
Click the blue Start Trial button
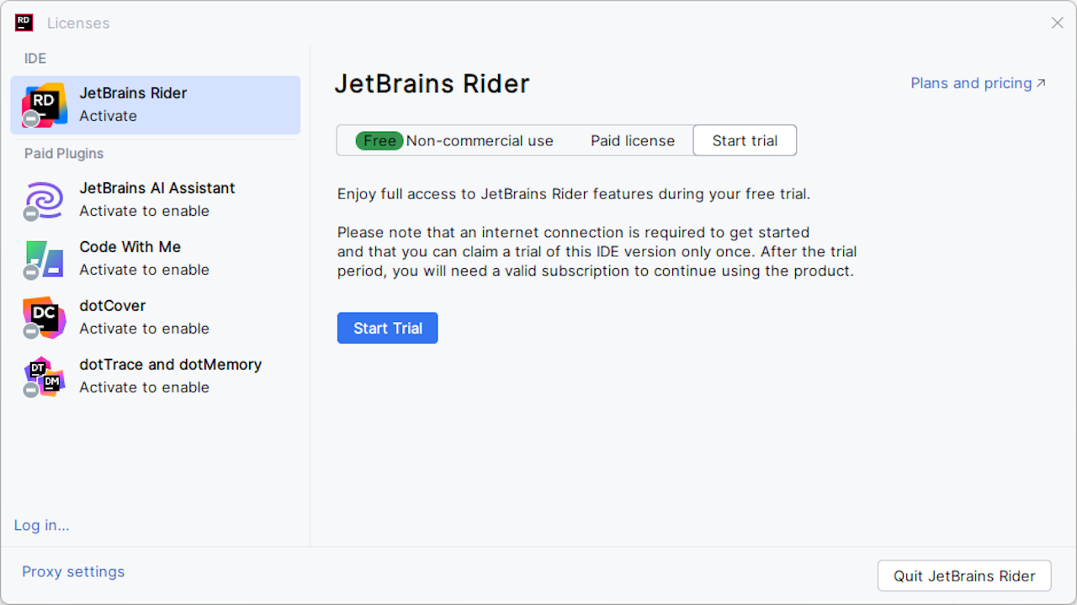point(387,328)
